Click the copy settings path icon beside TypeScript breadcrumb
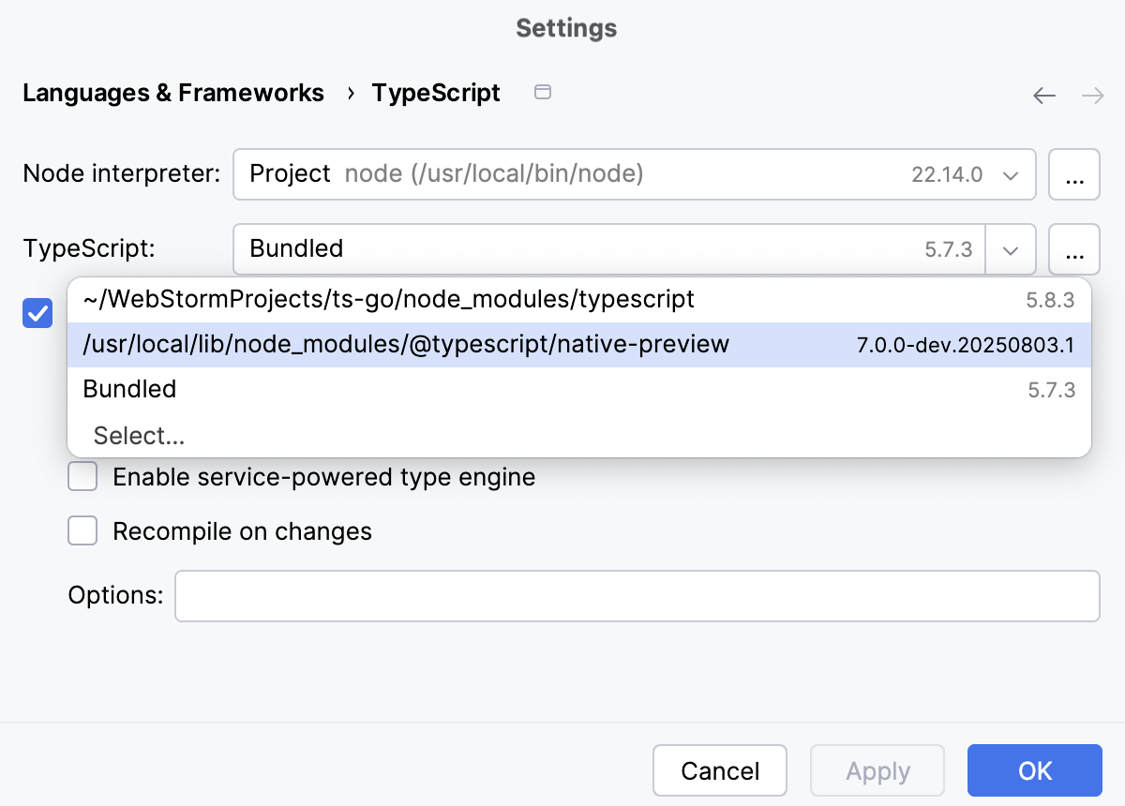Screen dimensions: 1125x806 click(542, 93)
